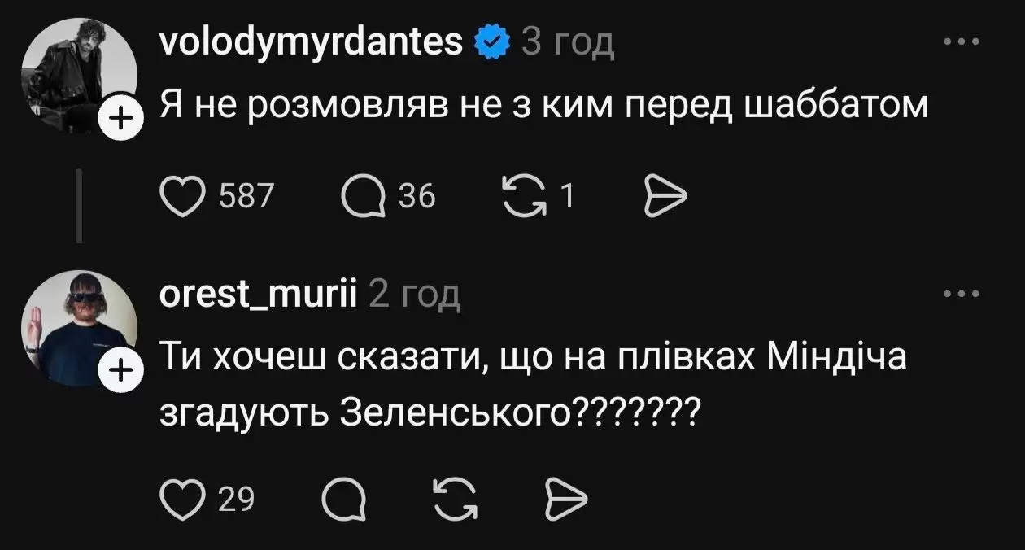Repost the volodymyrdantes post

pos(526,197)
